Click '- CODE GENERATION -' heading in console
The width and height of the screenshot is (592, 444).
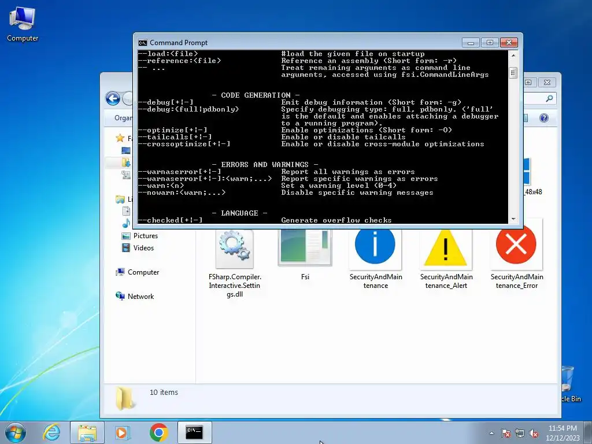coord(256,95)
